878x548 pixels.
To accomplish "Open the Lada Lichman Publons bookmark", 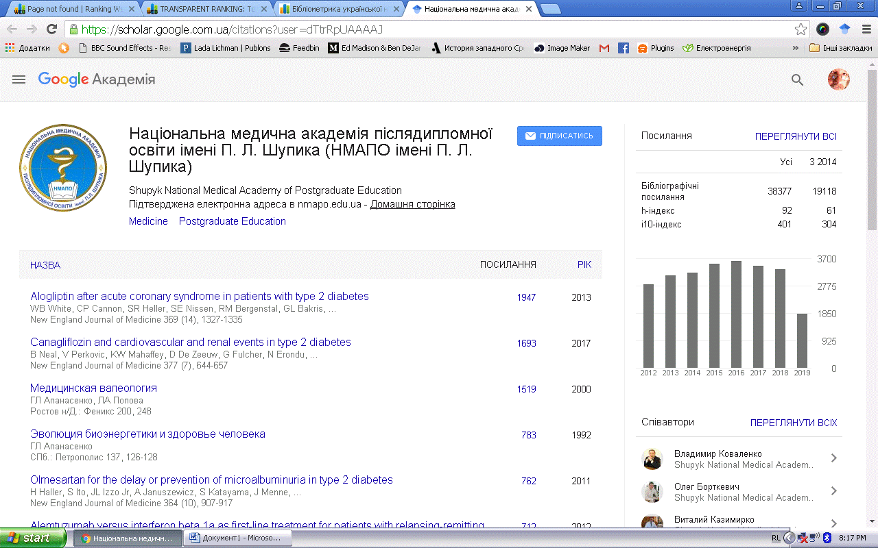I will 226,48.
